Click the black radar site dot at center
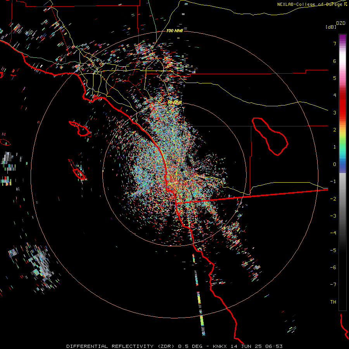 point(182,170)
